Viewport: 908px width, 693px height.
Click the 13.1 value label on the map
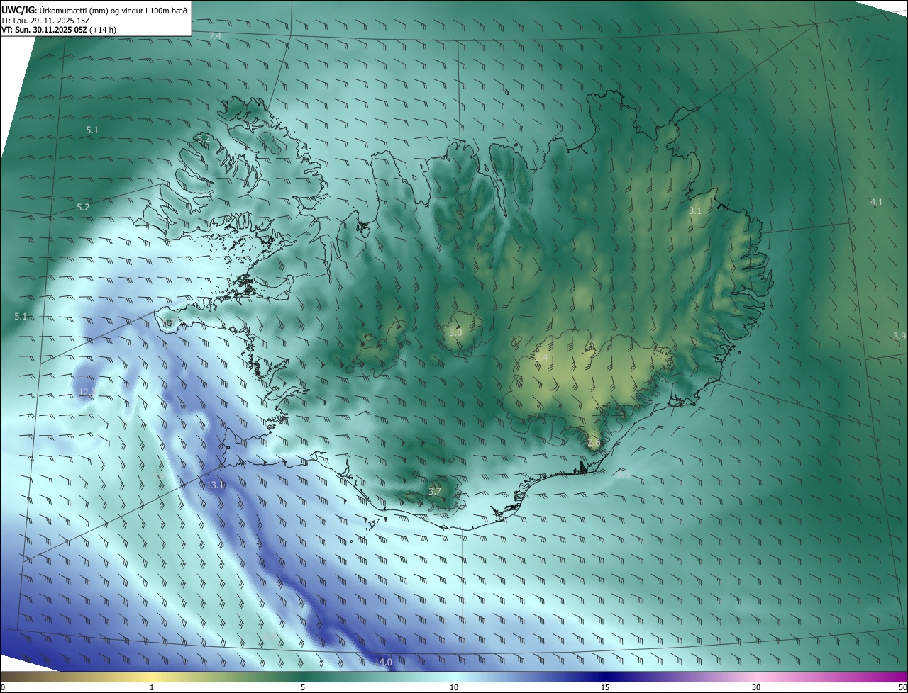click(x=215, y=485)
